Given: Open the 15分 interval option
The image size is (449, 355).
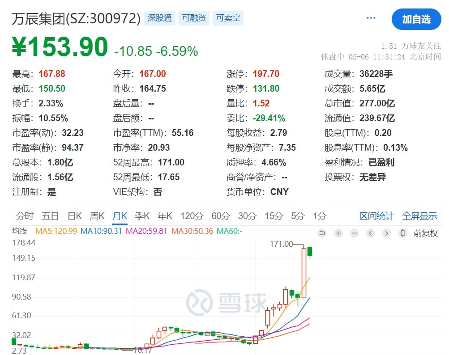Looking at the screenshot, I should (274, 216).
